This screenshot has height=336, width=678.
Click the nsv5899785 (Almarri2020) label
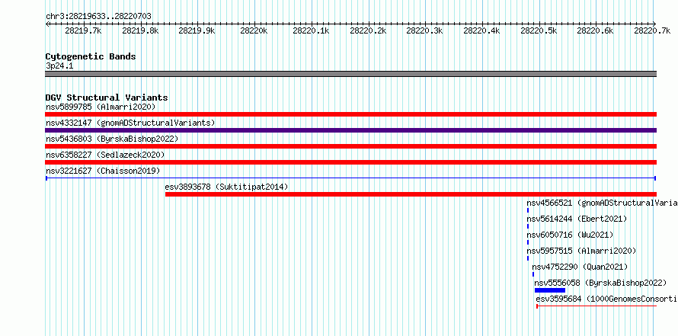pyautogui.click(x=101, y=107)
